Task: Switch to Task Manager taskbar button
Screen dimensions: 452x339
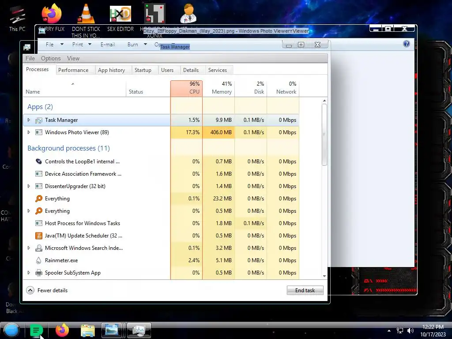Action: 139,330
